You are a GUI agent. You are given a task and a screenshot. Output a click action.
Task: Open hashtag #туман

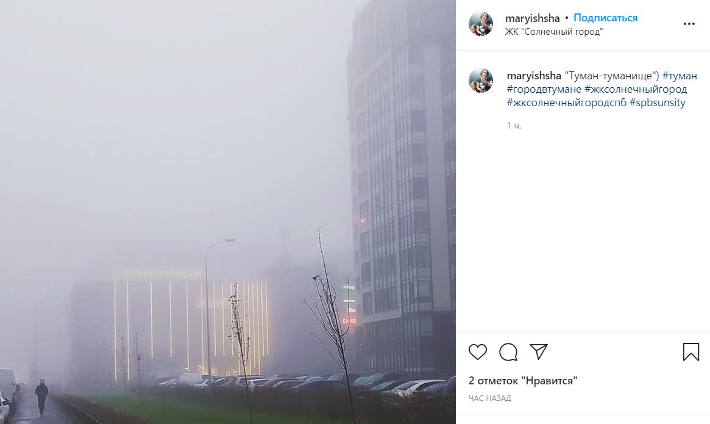point(679,76)
